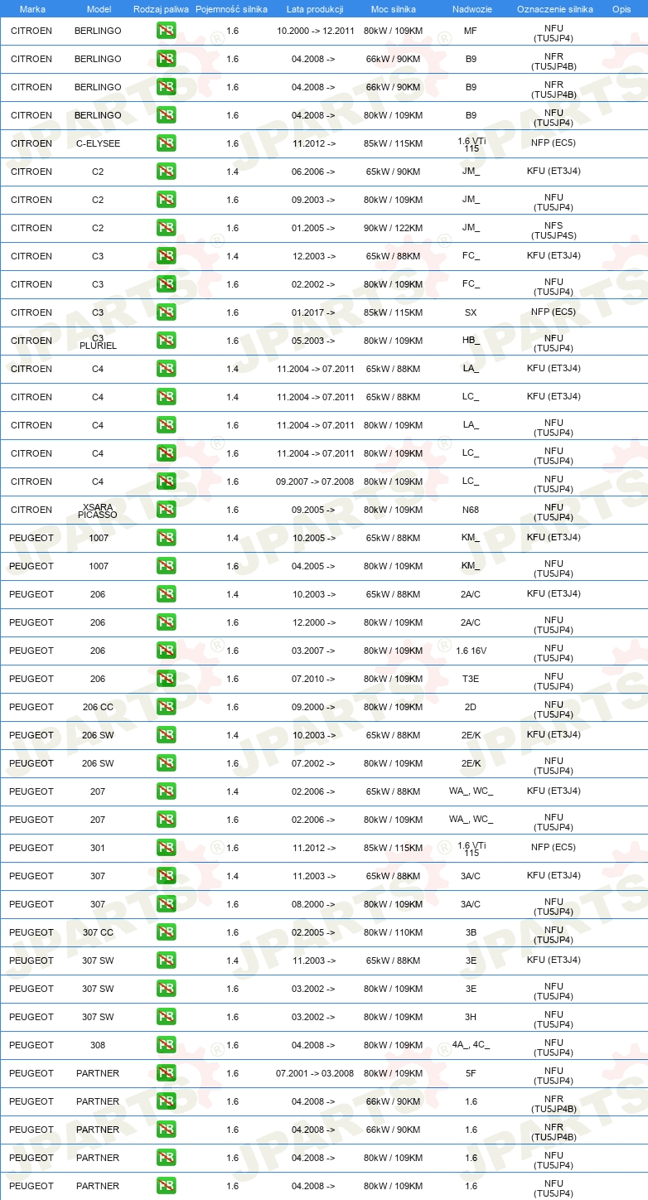Image resolution: width=648 pixels, height=1200 pixels.
Task: Click the fuel icon in the C-ELYSEE row
Action: point(166,143)
